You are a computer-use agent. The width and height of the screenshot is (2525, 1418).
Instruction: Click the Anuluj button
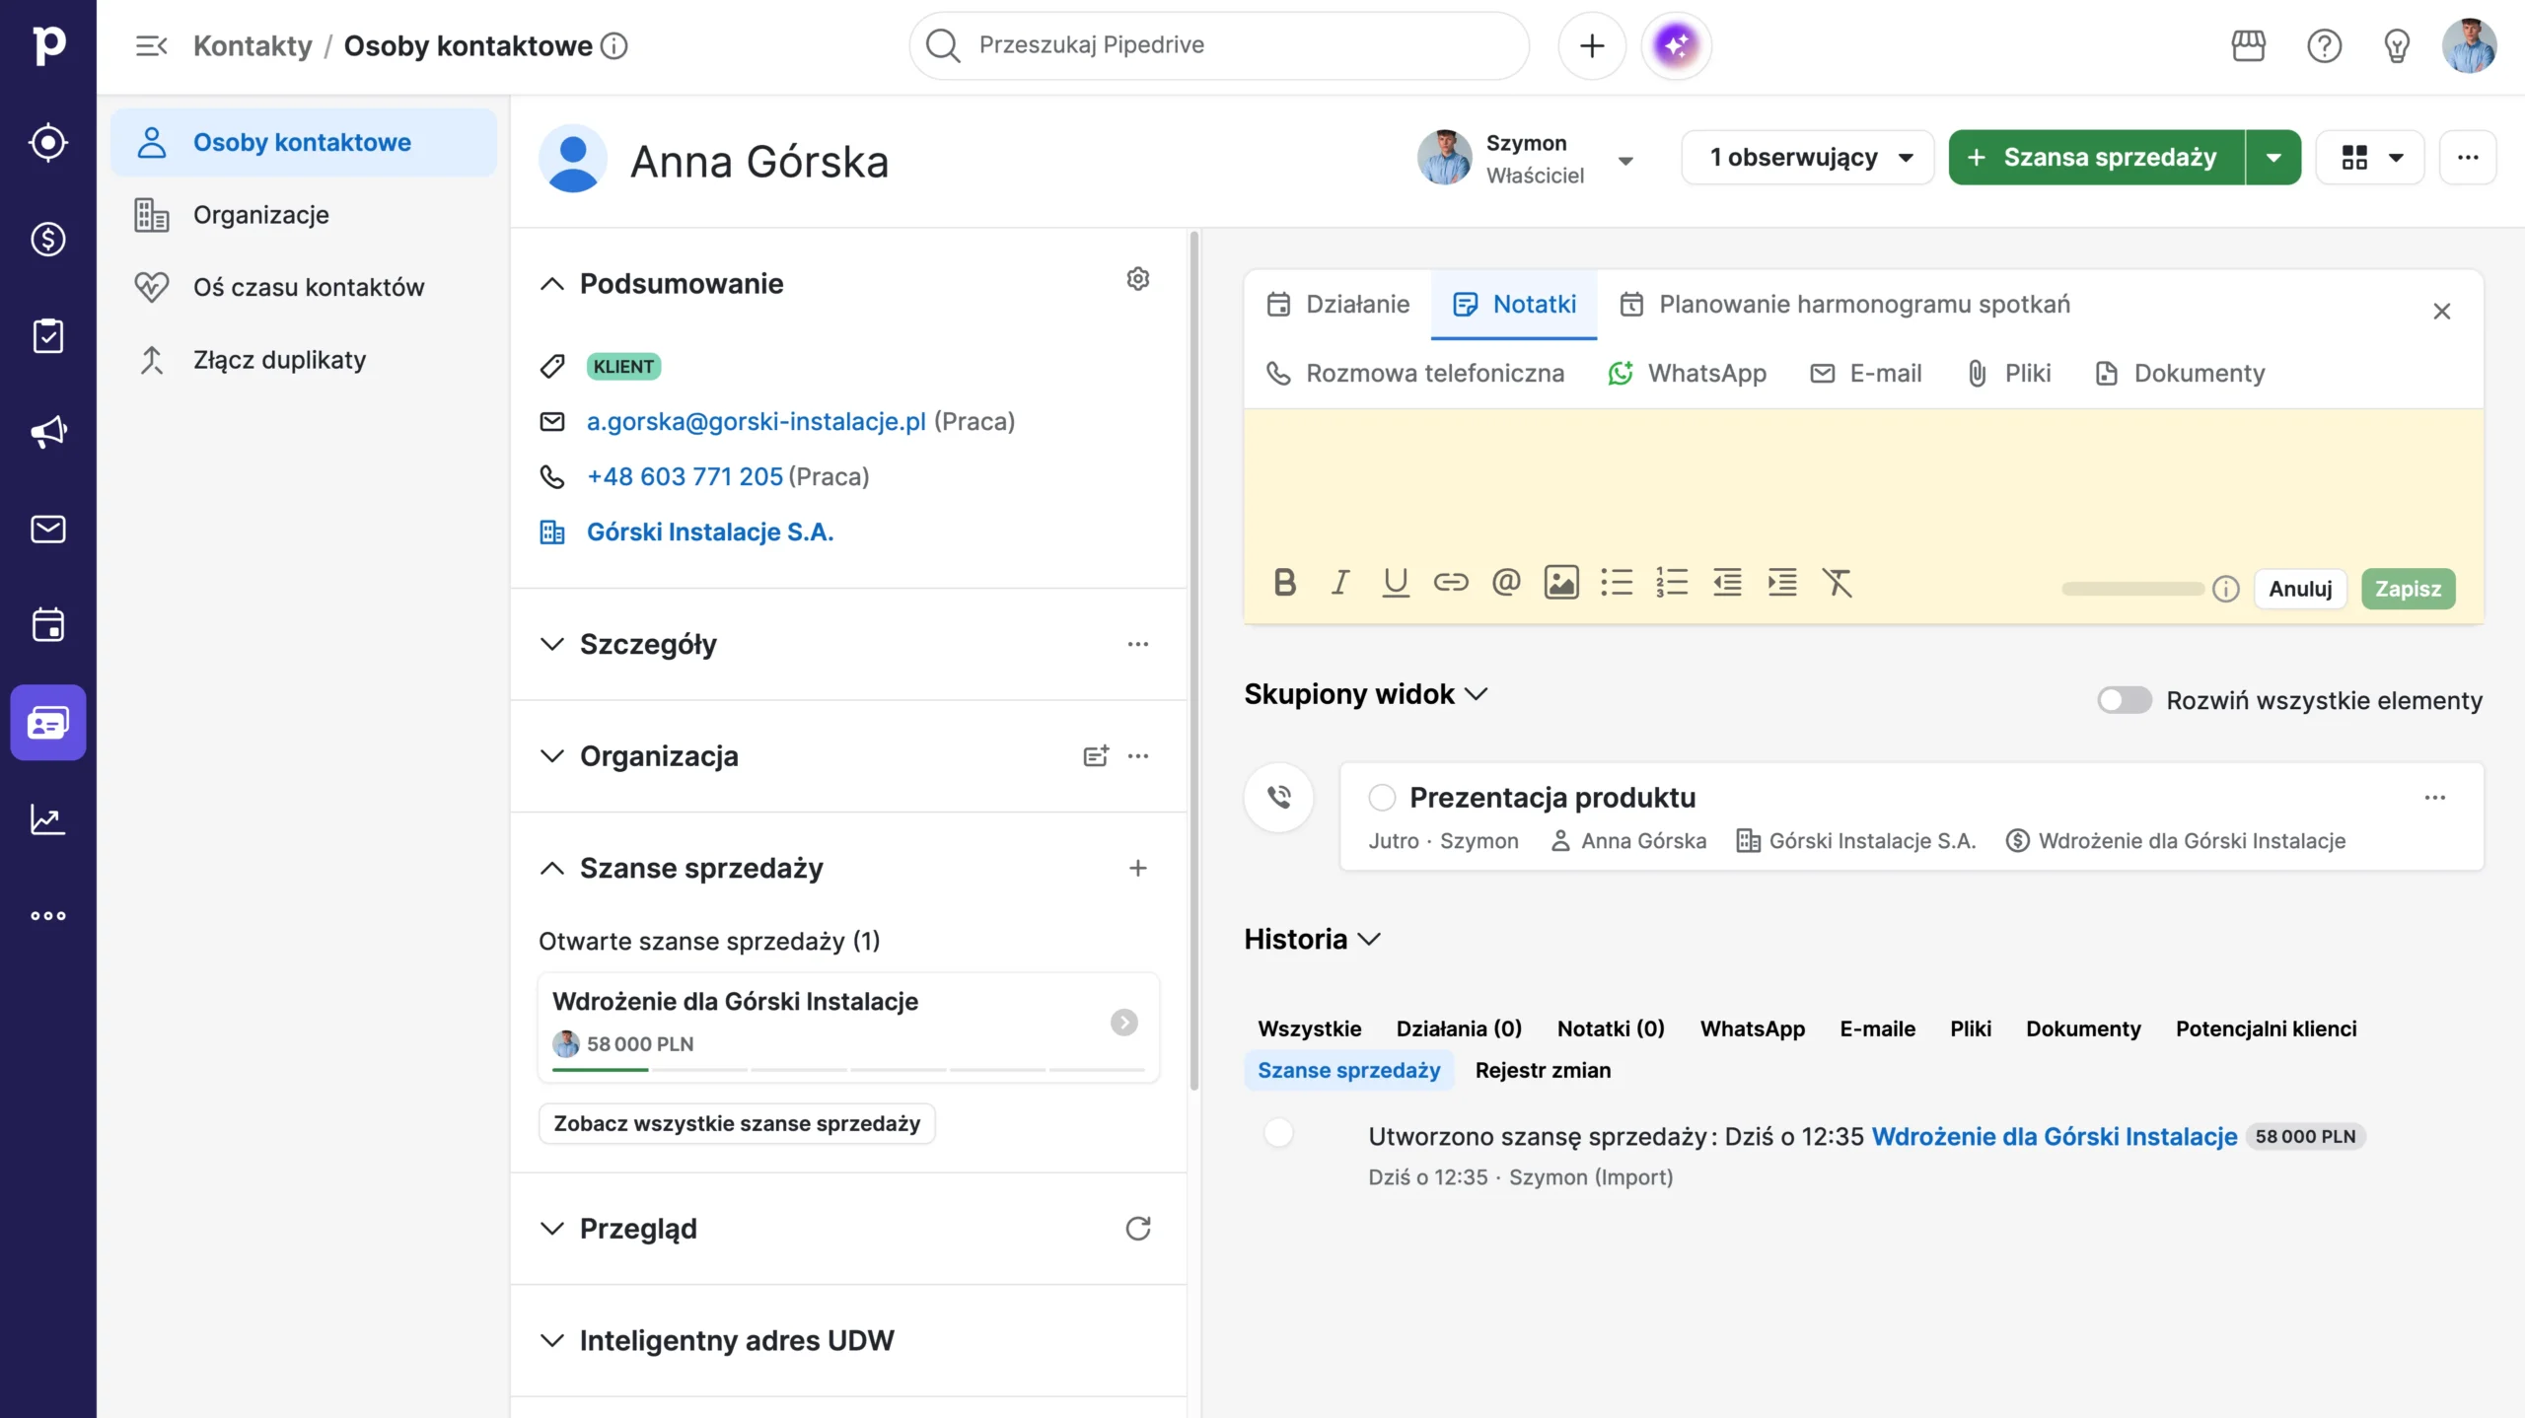(2299, 589)
